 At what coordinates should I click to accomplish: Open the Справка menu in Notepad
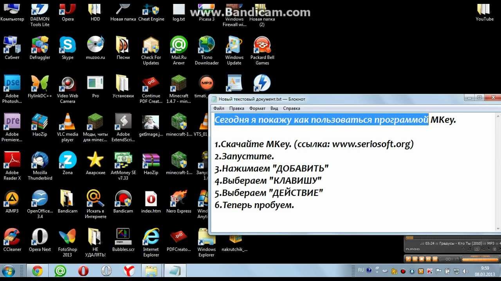(x=292, y=108)
